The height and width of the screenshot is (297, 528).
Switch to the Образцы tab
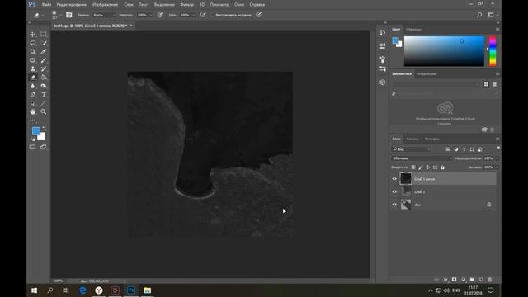[413, 30]
